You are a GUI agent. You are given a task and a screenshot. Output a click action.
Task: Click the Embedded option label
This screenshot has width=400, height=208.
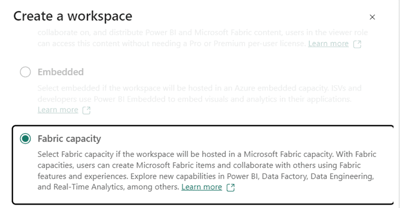point(61,72)
